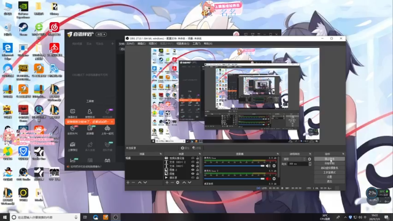The width and height of the screenshot is (393, 221).
Task: Unmute the Aux 2 channel red speaker icon
Action: tap(268, 179)
